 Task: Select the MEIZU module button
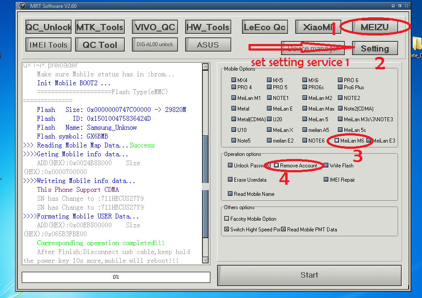coord(375,27)
